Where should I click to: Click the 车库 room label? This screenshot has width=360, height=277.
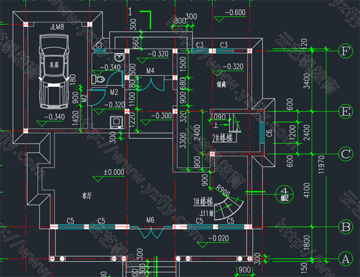pyautogui.click(x=54, y=65)
